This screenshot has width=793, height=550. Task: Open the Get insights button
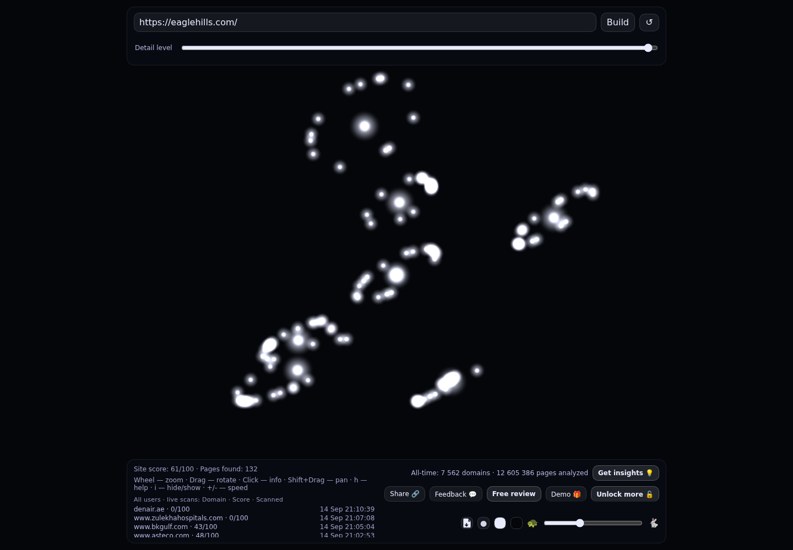626,473
